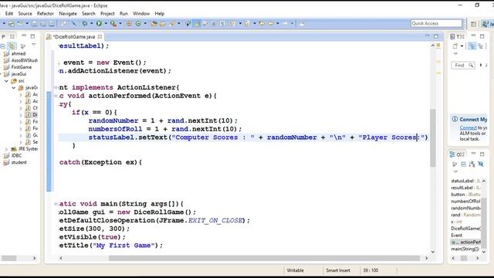Toggle Categorized view in Task List
The height and width of the screenshot is (278, 494).
pyautogui.click(x=472, y=46)
